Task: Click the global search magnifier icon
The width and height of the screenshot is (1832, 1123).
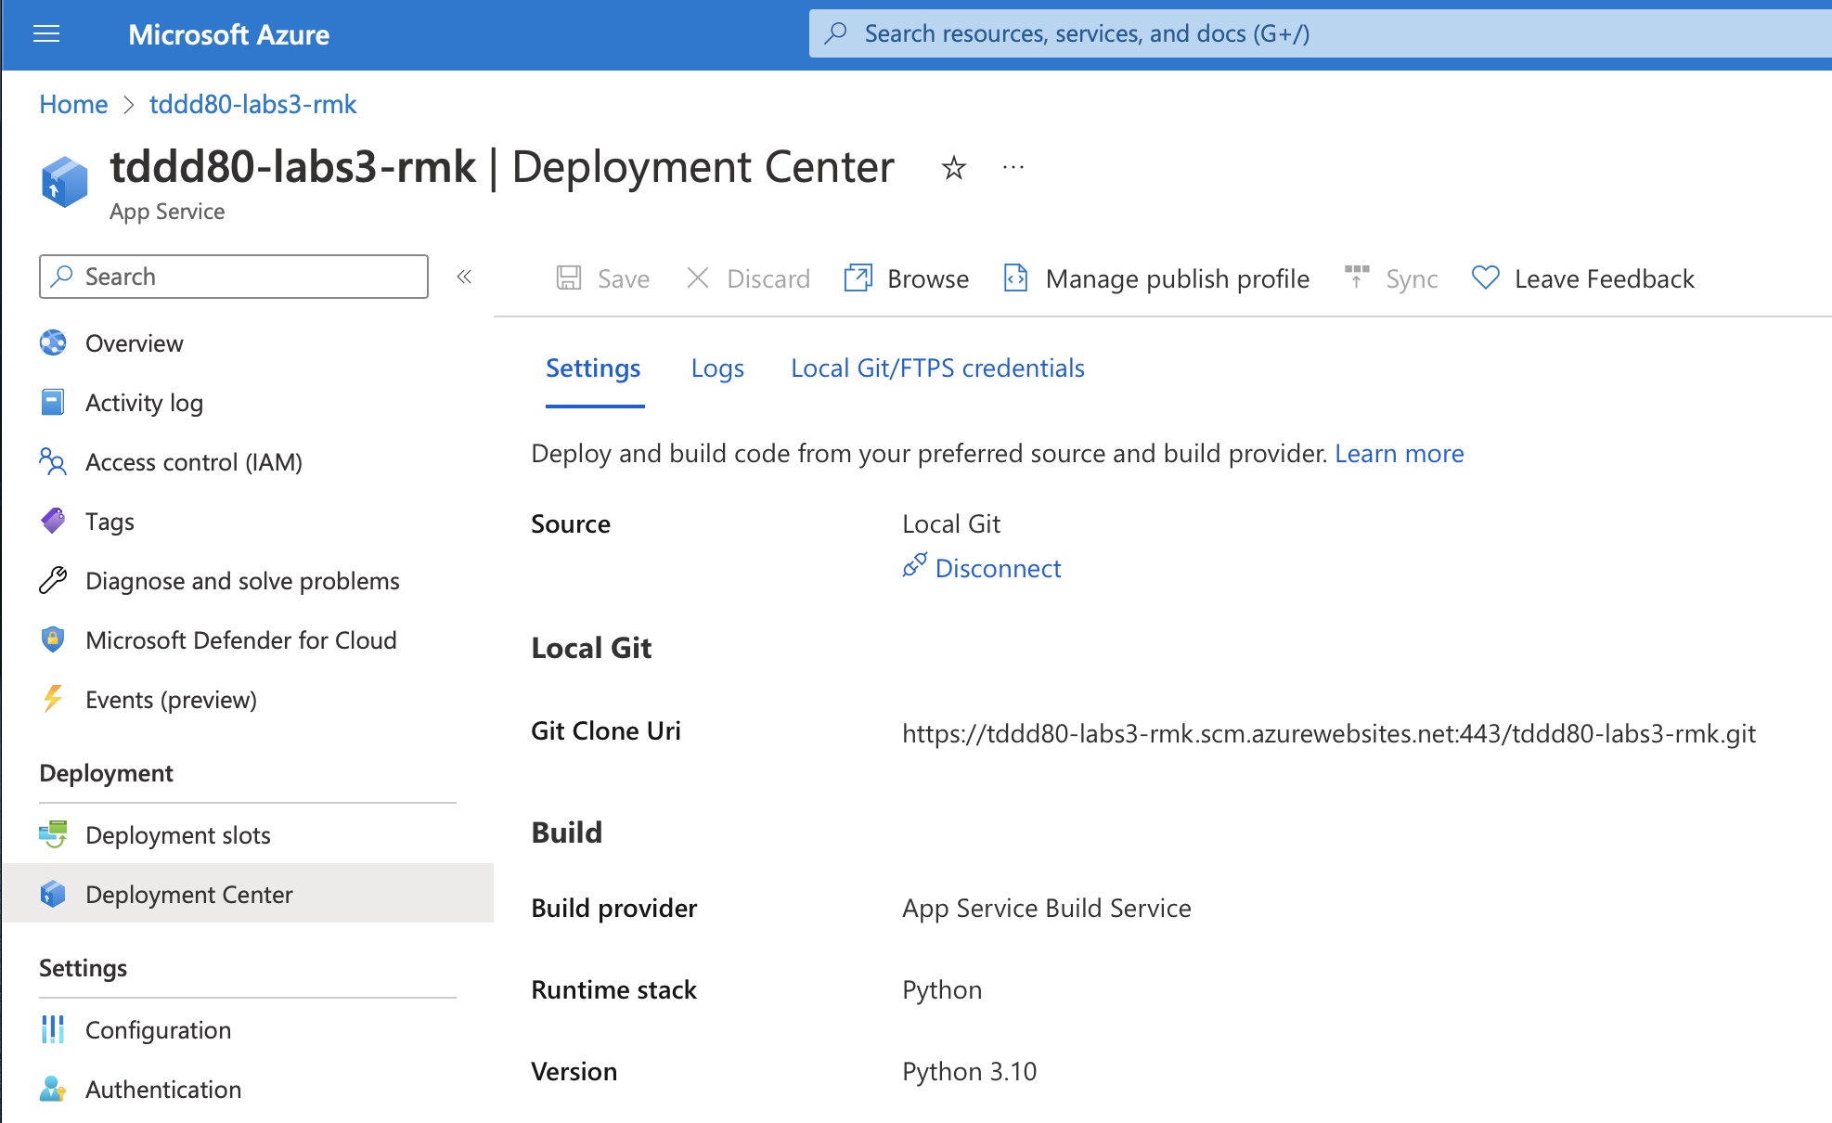Action: pyautogui.click(x=835, y=33)
